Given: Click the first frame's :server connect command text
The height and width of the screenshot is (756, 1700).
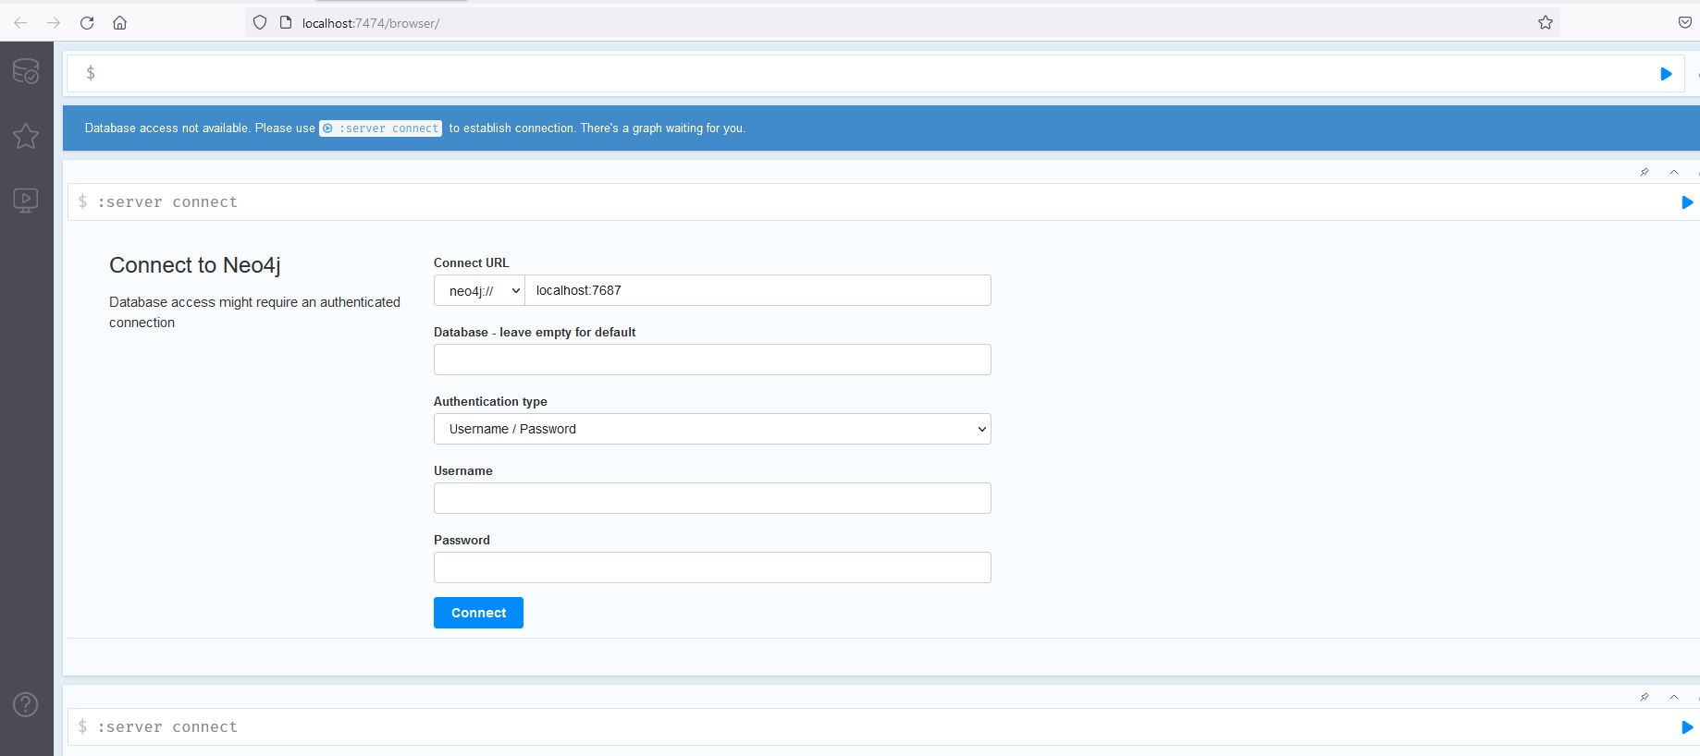Looking at the screenshot, I should point(167,202).
